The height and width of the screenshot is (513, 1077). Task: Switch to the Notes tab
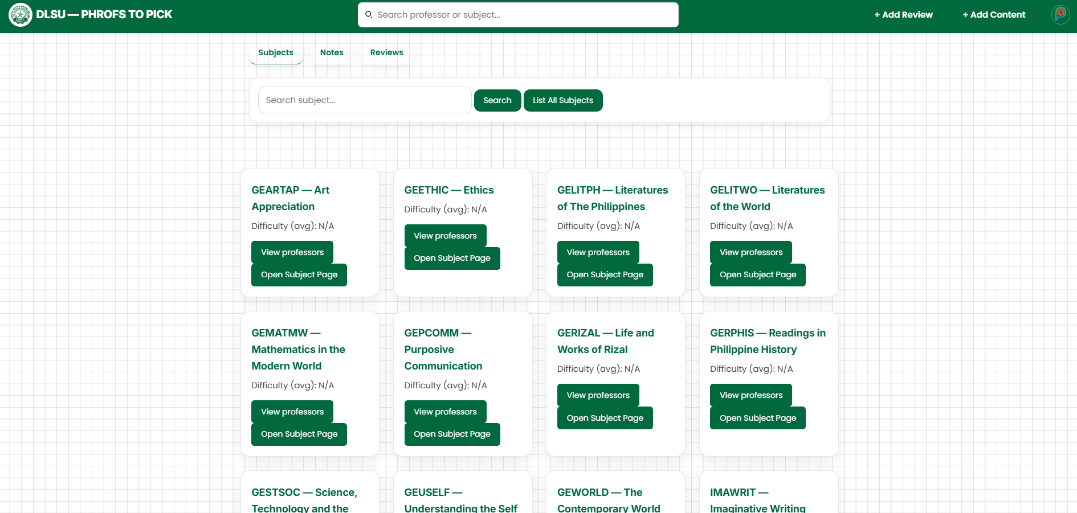(332, 52)
